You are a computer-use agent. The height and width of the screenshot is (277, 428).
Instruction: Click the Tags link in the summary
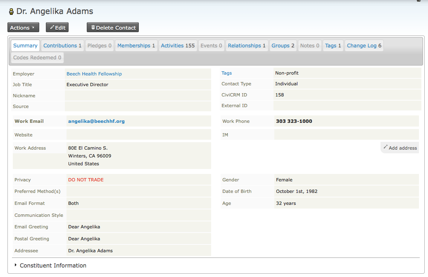point(226,73)
